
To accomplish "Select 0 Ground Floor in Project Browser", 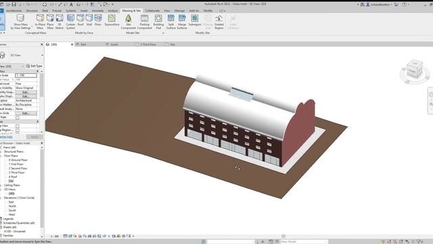I will point(18,160).
